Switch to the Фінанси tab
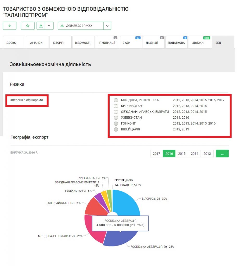 [37, 43]
